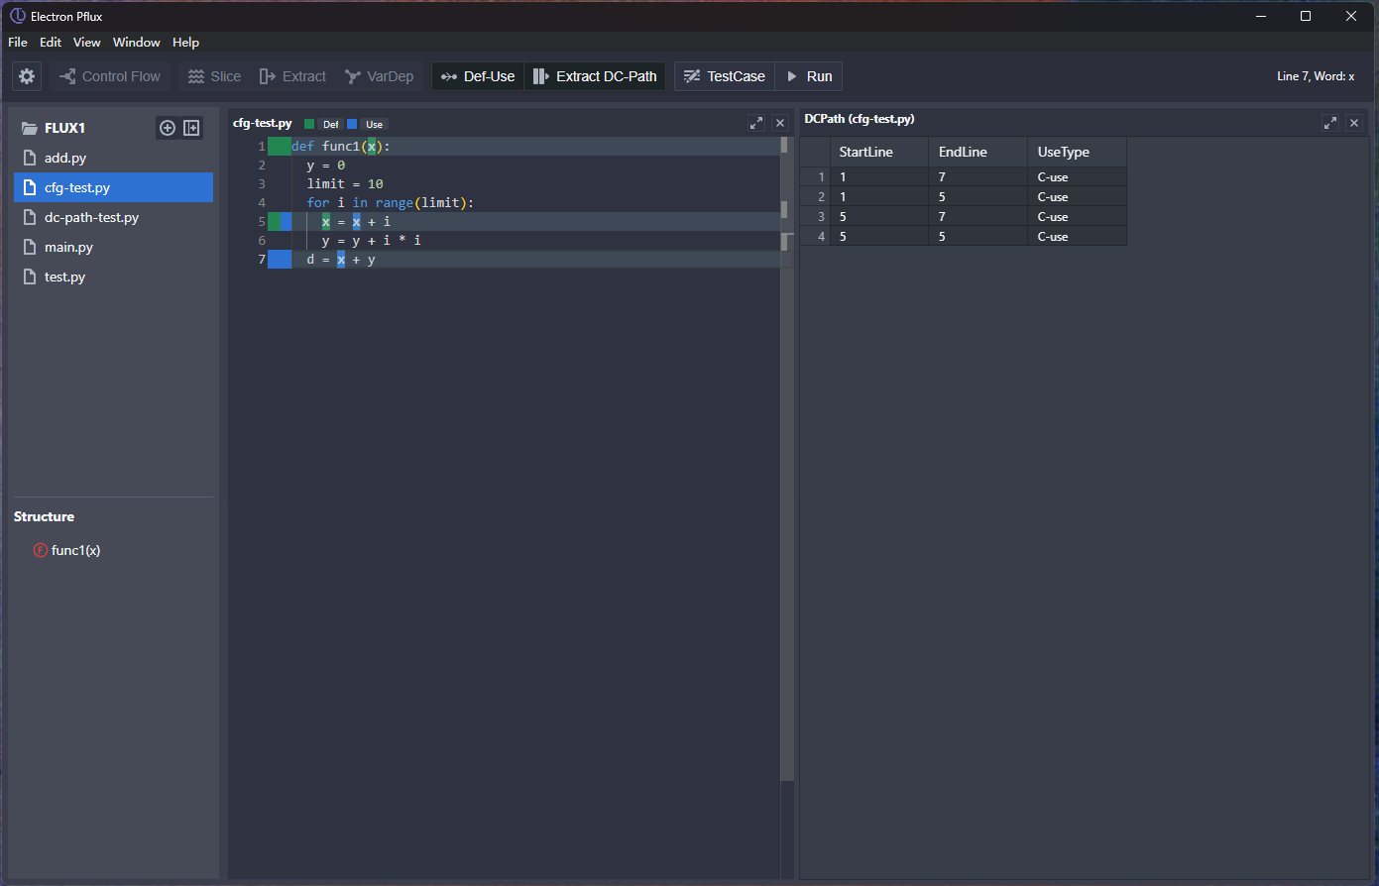Open the View menu

(x=87, y=42)
